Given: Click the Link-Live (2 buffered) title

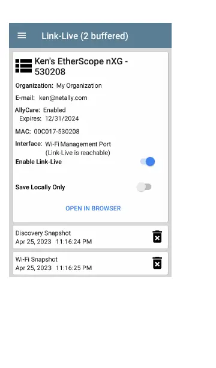Looking at the screenshot, I should pyautogui.click(x=85, y=36).
